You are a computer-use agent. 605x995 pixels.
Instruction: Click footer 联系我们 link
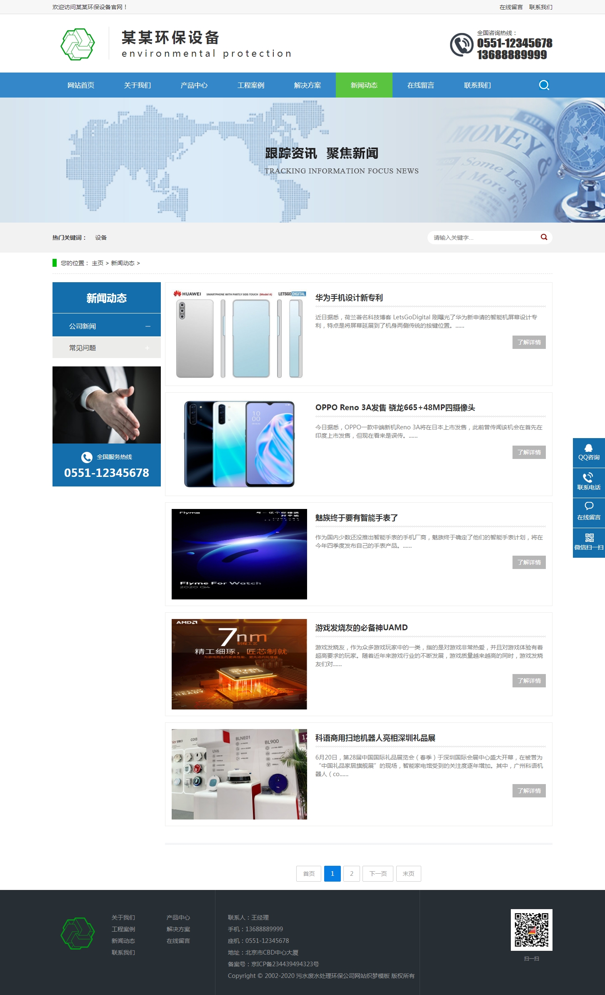pos(123,952)
